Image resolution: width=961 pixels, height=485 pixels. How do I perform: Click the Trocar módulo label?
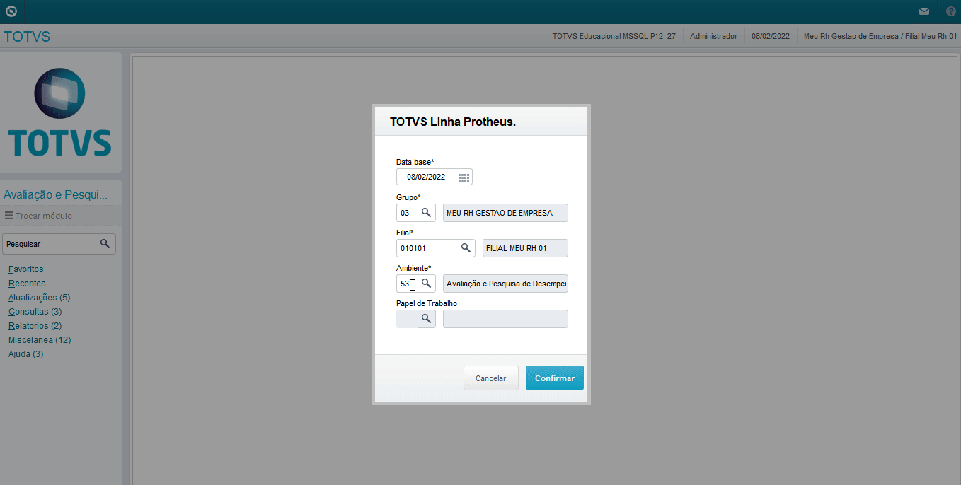[x=44, y=216]
